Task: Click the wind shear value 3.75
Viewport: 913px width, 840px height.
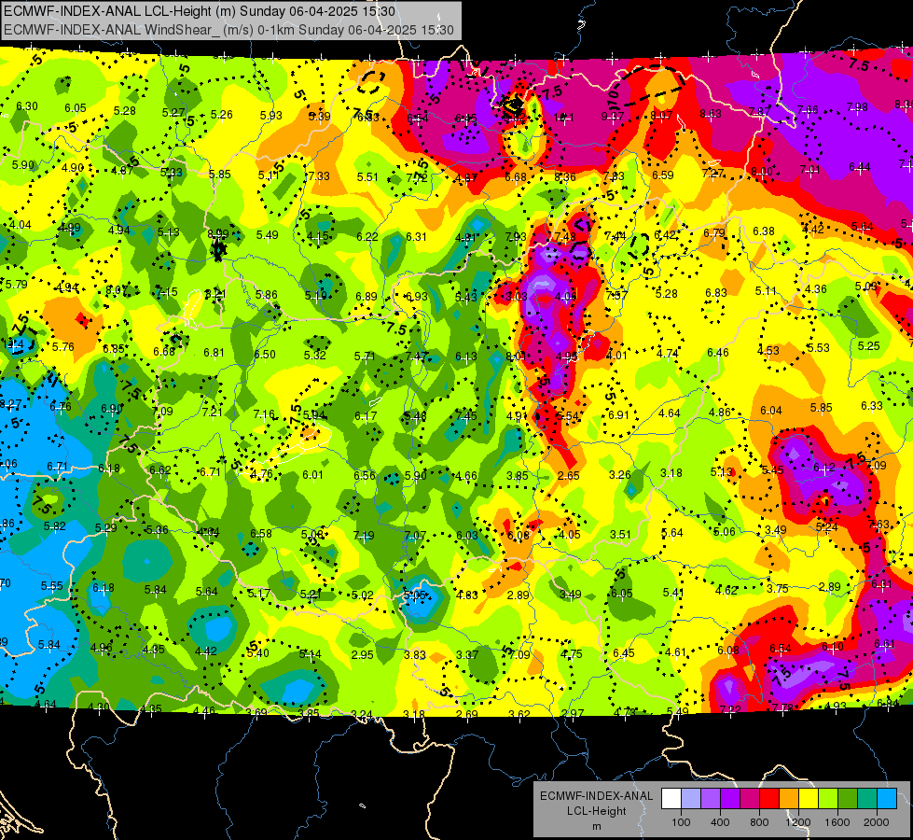Action: click(x=778, y=589)
